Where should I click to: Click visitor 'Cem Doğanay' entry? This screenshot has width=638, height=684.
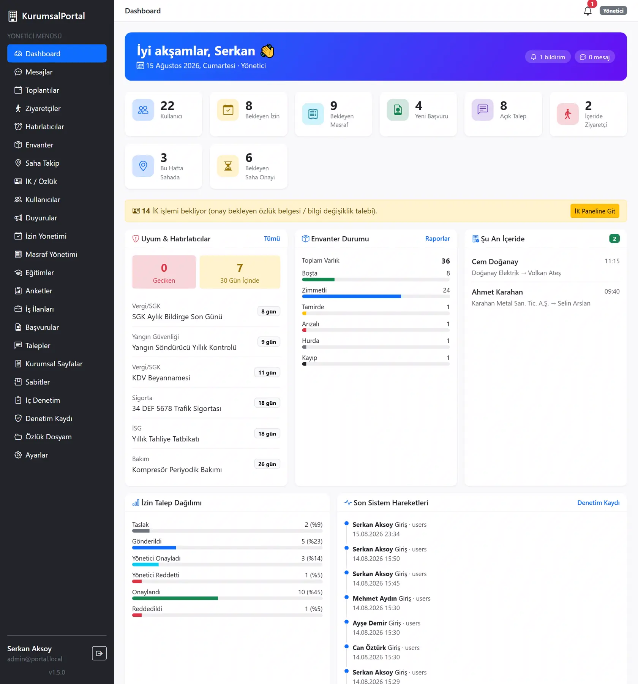546,267
